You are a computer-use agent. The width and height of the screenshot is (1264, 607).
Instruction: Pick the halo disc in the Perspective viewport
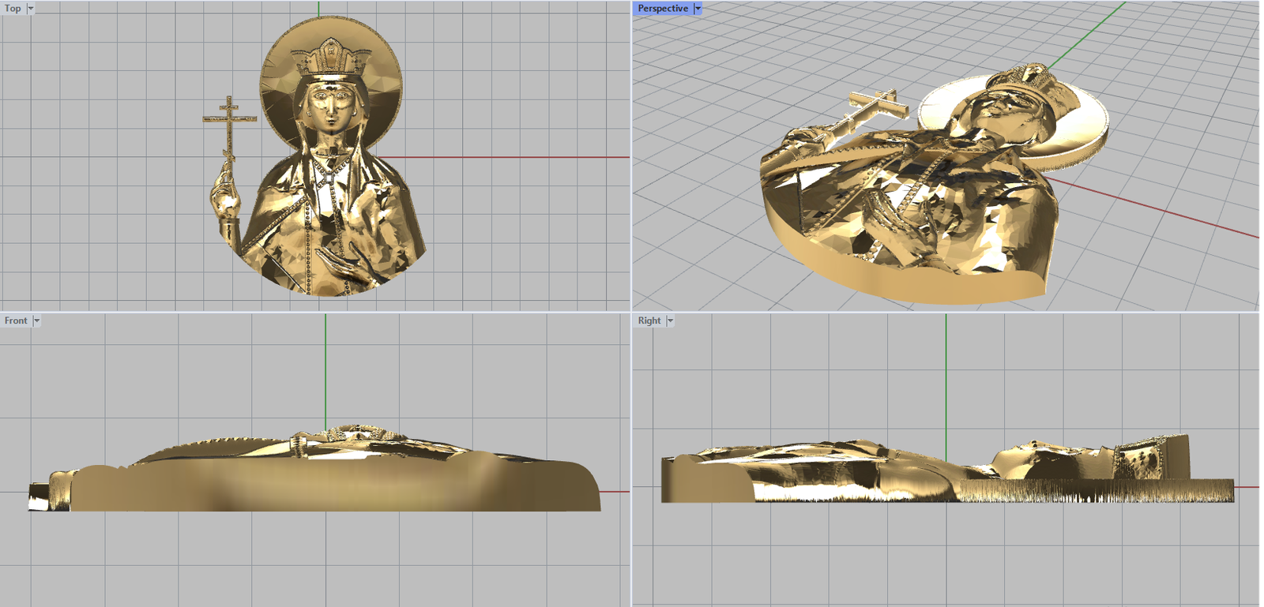point(1082,126)
